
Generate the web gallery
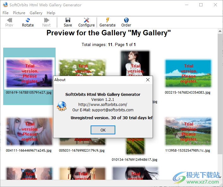click(107, 22)
